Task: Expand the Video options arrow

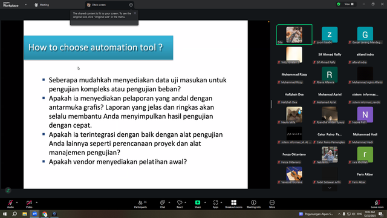Action: pyautogui.click(x=36, y=202)
